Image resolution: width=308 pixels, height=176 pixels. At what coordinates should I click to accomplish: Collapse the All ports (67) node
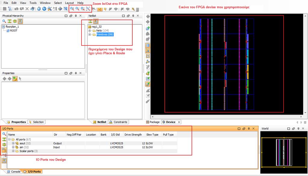pyautogui.click(x=9, y=139)
